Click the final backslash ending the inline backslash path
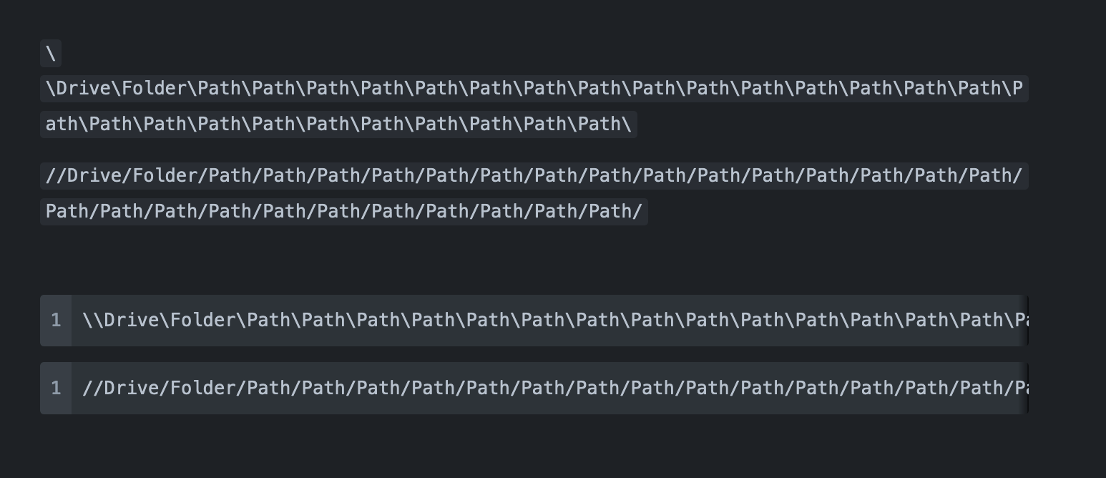Image resolution: width=1106 pixels, height=478 pixels. point(627,125)
